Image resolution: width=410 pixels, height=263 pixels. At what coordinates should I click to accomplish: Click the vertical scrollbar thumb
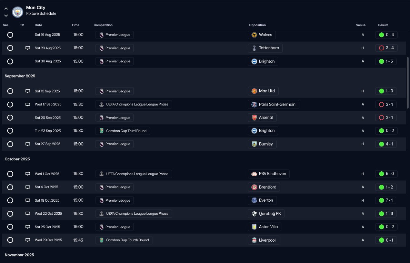(x=407, y=83)
